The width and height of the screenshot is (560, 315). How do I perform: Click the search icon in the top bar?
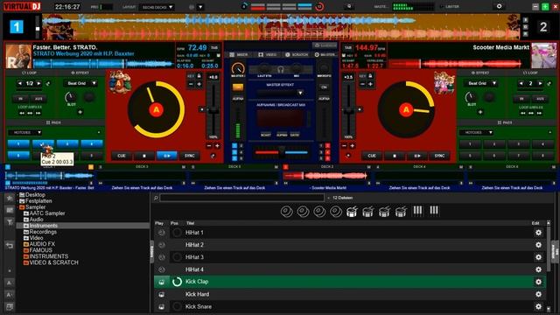pos(349,6)
